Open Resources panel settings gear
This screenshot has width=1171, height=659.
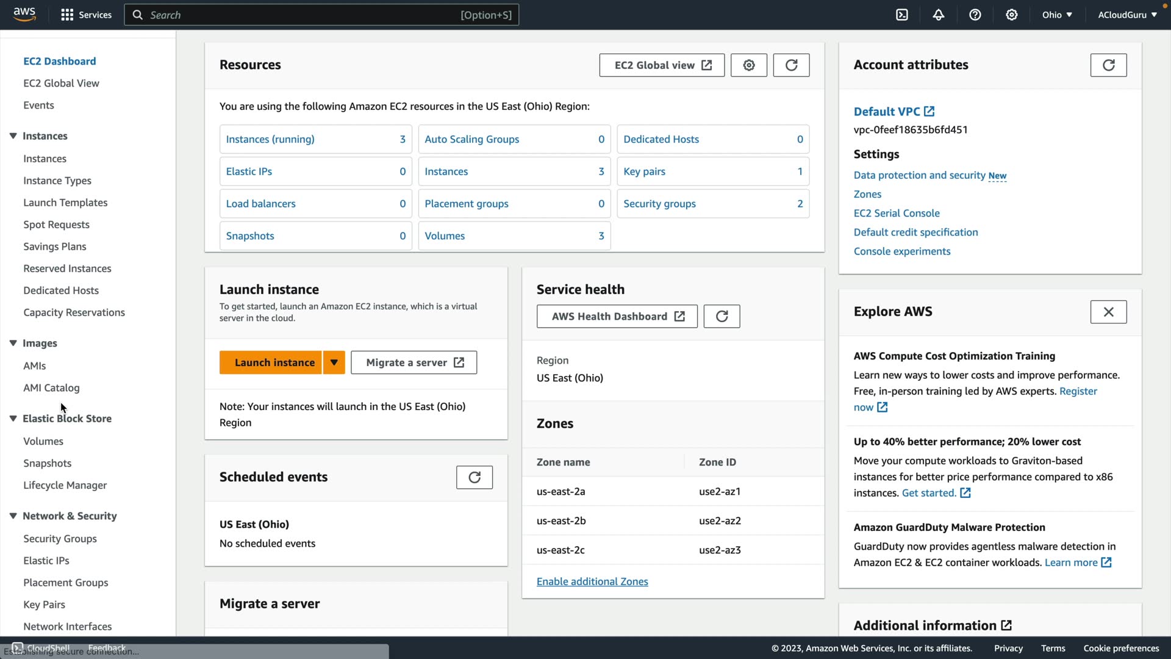tap(749, 65)
